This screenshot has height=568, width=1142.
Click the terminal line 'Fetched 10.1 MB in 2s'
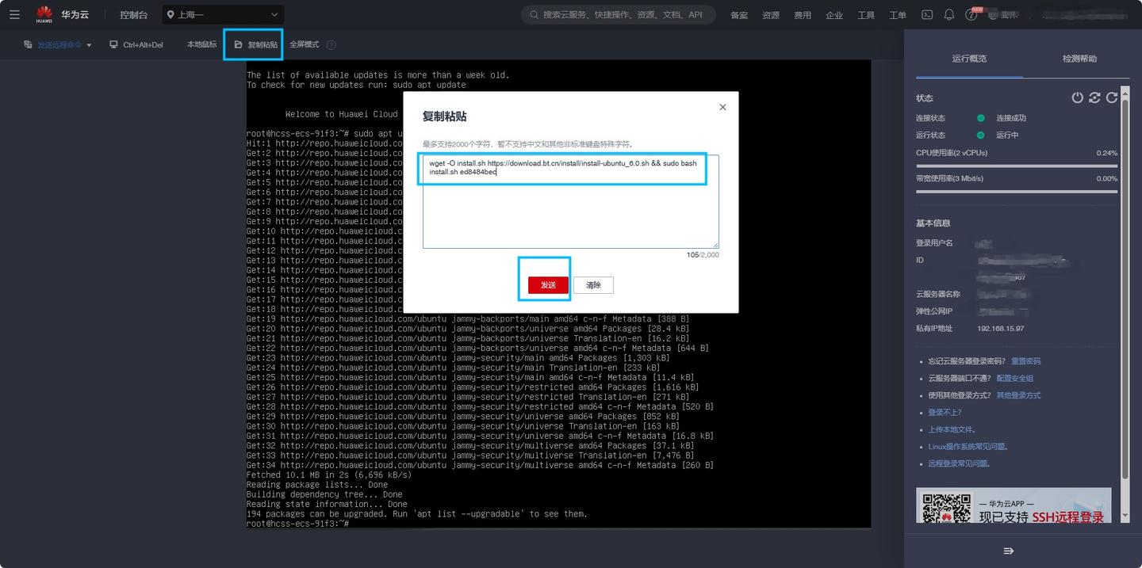click(x=329, y=475)
